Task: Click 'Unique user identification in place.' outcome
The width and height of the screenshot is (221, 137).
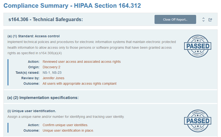Action: pyautogui.click(x=68, y=130)
